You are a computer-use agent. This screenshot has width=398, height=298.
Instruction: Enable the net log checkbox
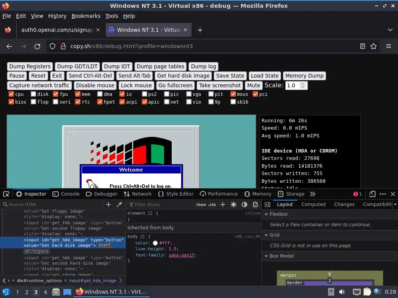166,102
